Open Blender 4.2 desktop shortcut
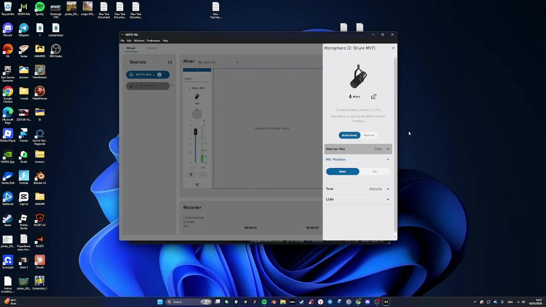This screenshot has height=307, width=546. (40, 178)
